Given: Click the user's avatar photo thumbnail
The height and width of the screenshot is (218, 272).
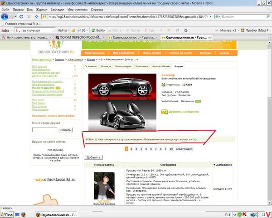Looking at the screenshot, I should pyautogui.click(x=104, y=186).
